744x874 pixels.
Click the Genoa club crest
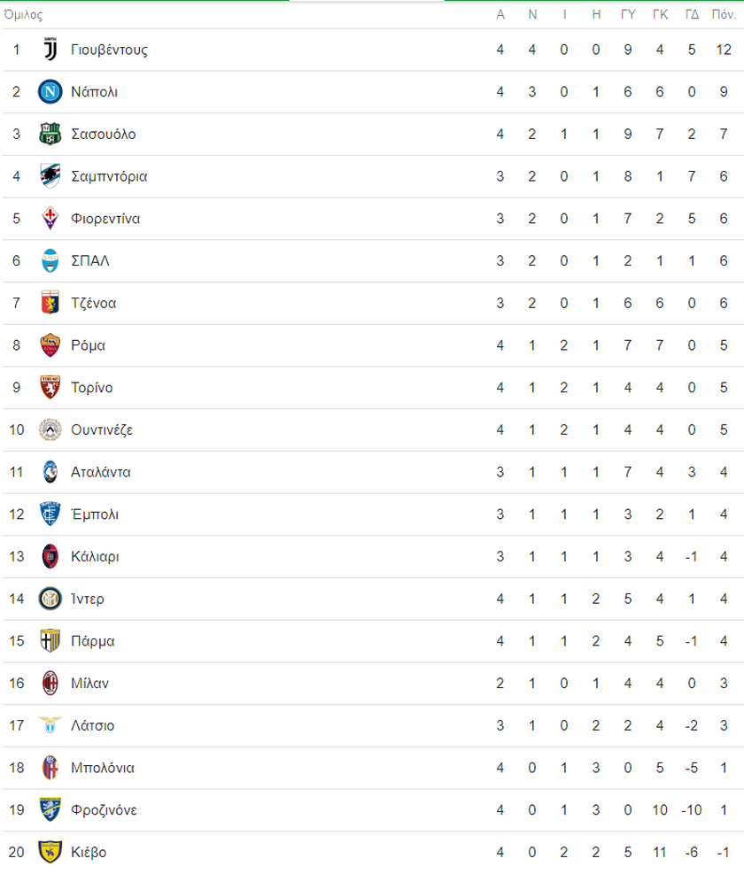pyautogui.click(x=50, y=303)
